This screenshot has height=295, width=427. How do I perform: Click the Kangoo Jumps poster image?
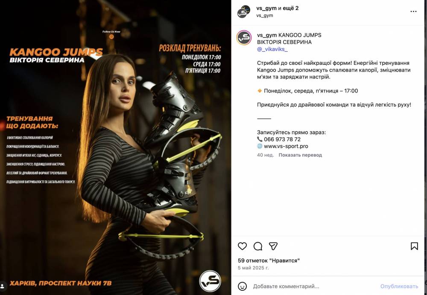(115, 147)
